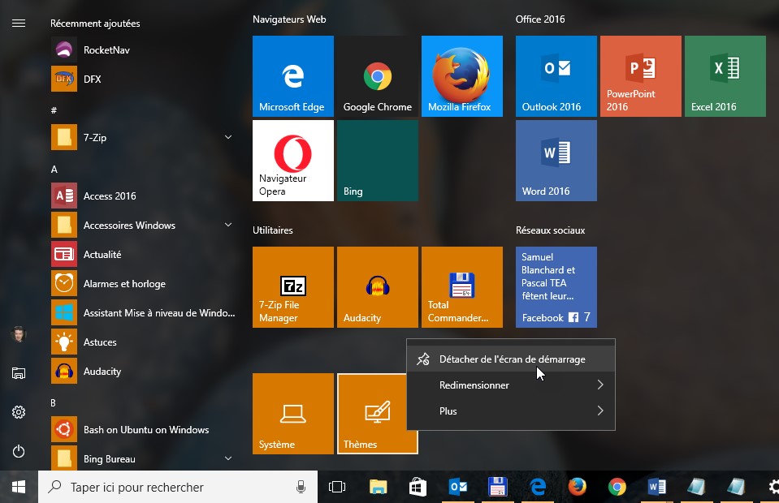
Task: Select Détacher de l'écran de démarrage
Action: coord(512,359)
